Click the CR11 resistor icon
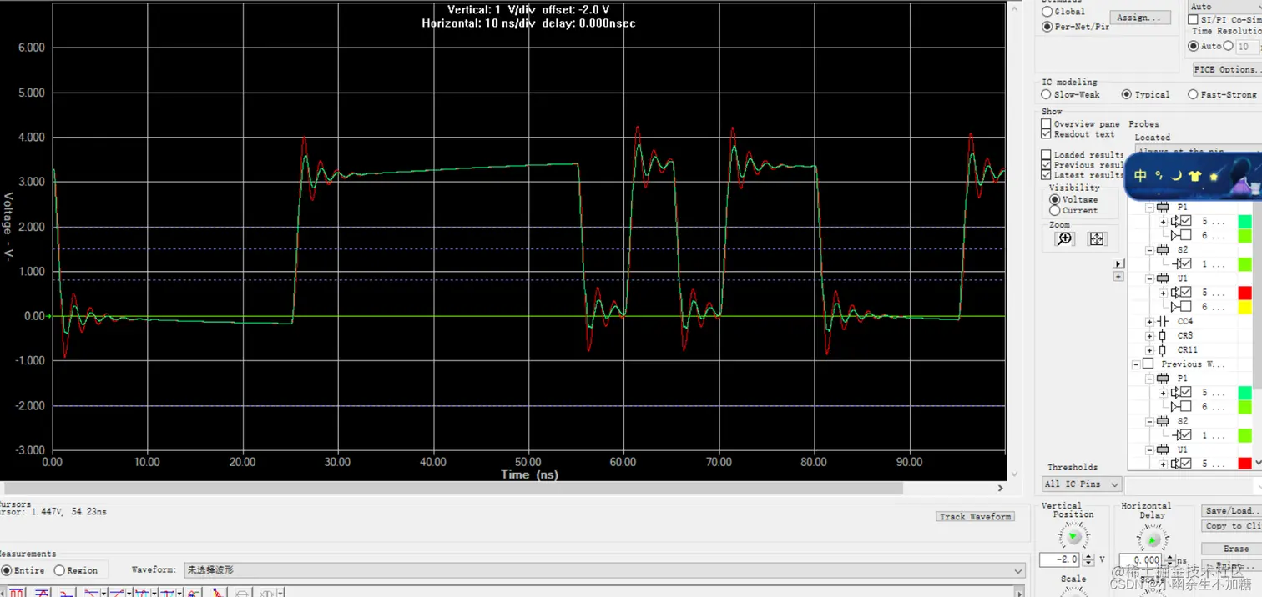The width and height of the screenshot is (1262, 597). tap(1163, 350)
